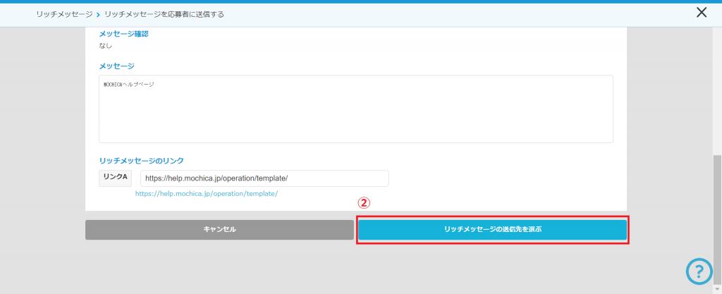Click the リッチメッセージのリンク heading
722x294 pixels.
coord(141,160)
